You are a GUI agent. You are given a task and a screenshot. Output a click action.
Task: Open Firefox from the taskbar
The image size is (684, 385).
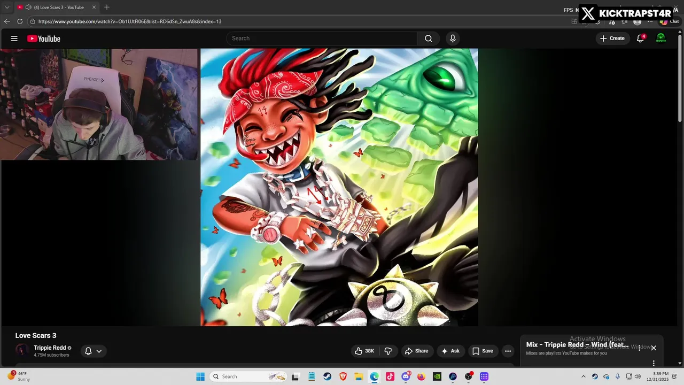tap(421, 376)
